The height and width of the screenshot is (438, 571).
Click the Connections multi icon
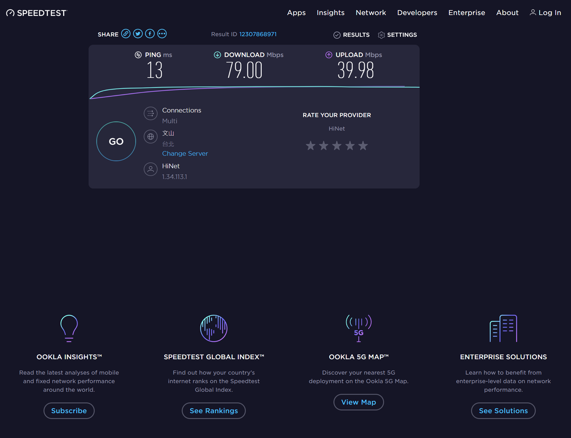point(151,114)
